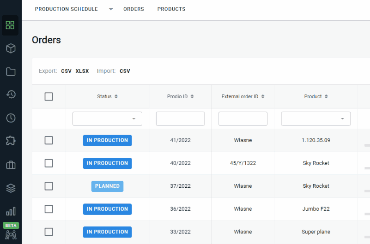Select Super plane product cell
The height and width of the screenshot is (244, 370).
tap(316, 232)
